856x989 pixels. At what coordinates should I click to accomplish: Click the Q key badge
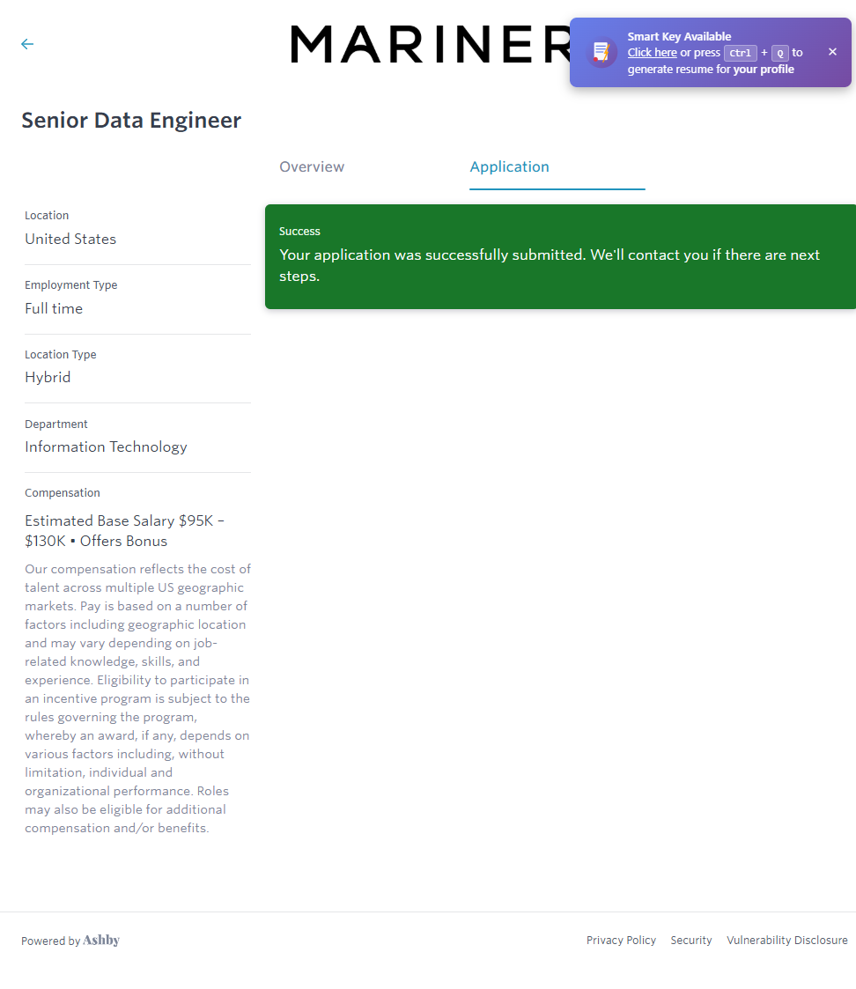tap(779, 53)
